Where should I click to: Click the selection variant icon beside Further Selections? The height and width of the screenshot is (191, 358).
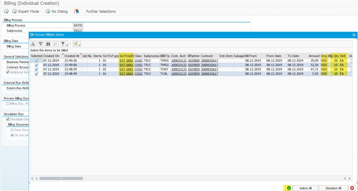pos(77,11)
